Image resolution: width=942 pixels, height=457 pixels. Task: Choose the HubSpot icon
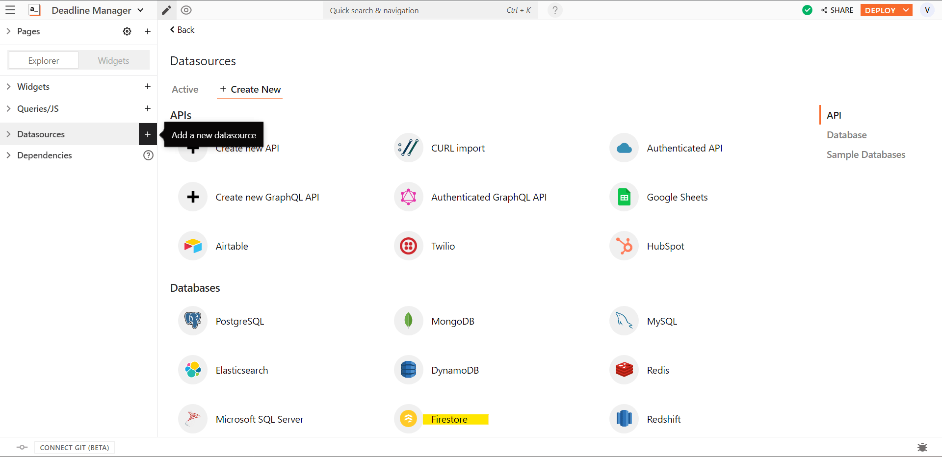coord(624,246)
